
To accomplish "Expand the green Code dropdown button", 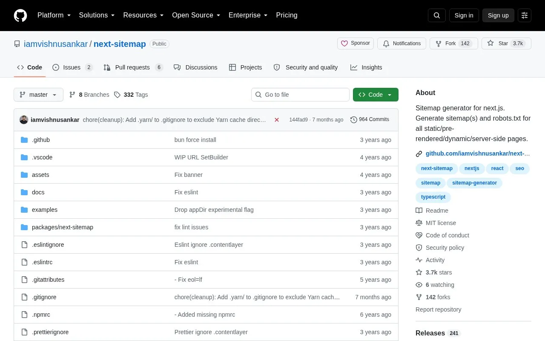I will [x=376, y=95].
